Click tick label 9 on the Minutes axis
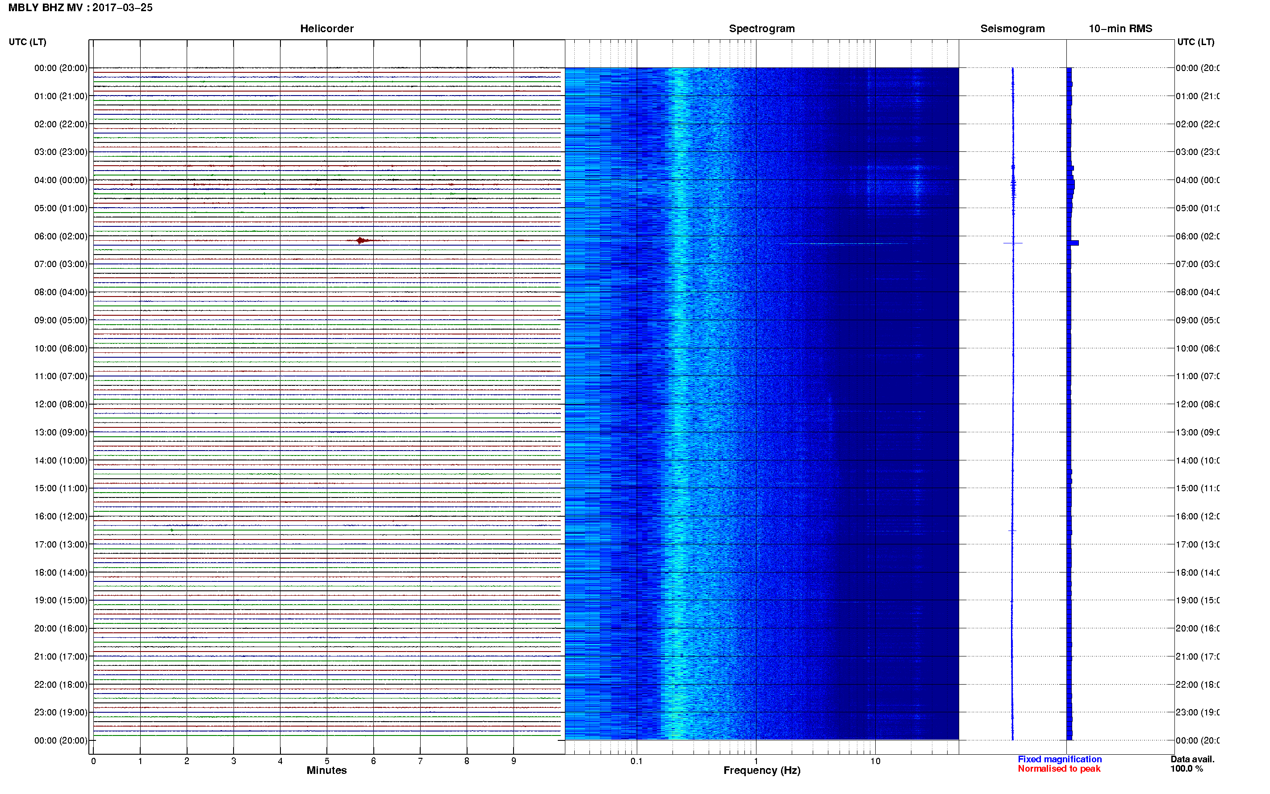 514,761
